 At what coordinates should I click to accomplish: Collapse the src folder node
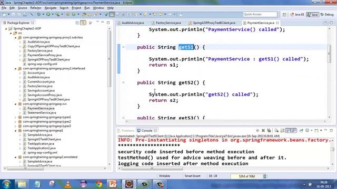[x=11, y=33]
